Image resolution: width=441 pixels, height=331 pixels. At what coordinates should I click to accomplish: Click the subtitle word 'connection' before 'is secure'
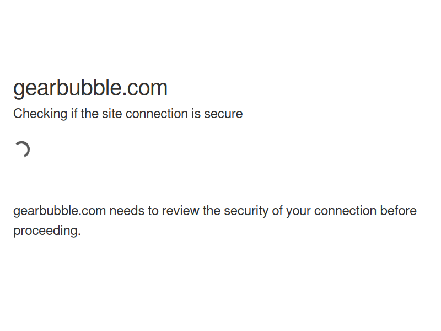click(157, 114)
